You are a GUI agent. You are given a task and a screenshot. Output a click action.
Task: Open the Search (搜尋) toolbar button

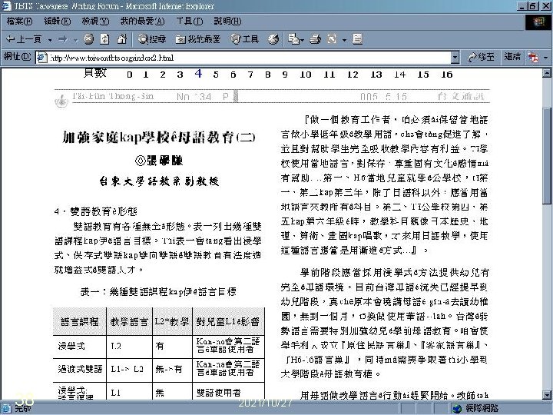tap(152, 39)
